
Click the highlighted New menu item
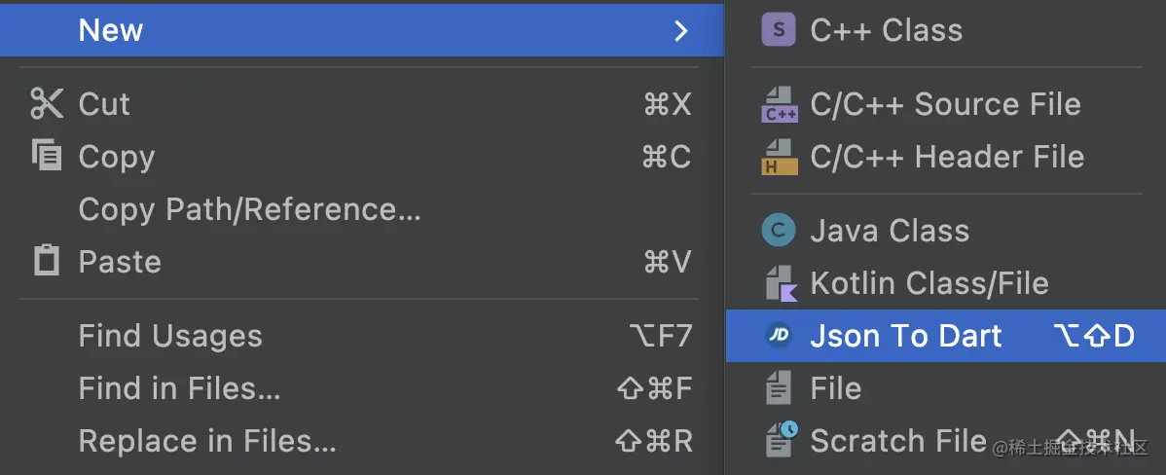(361, 30)
